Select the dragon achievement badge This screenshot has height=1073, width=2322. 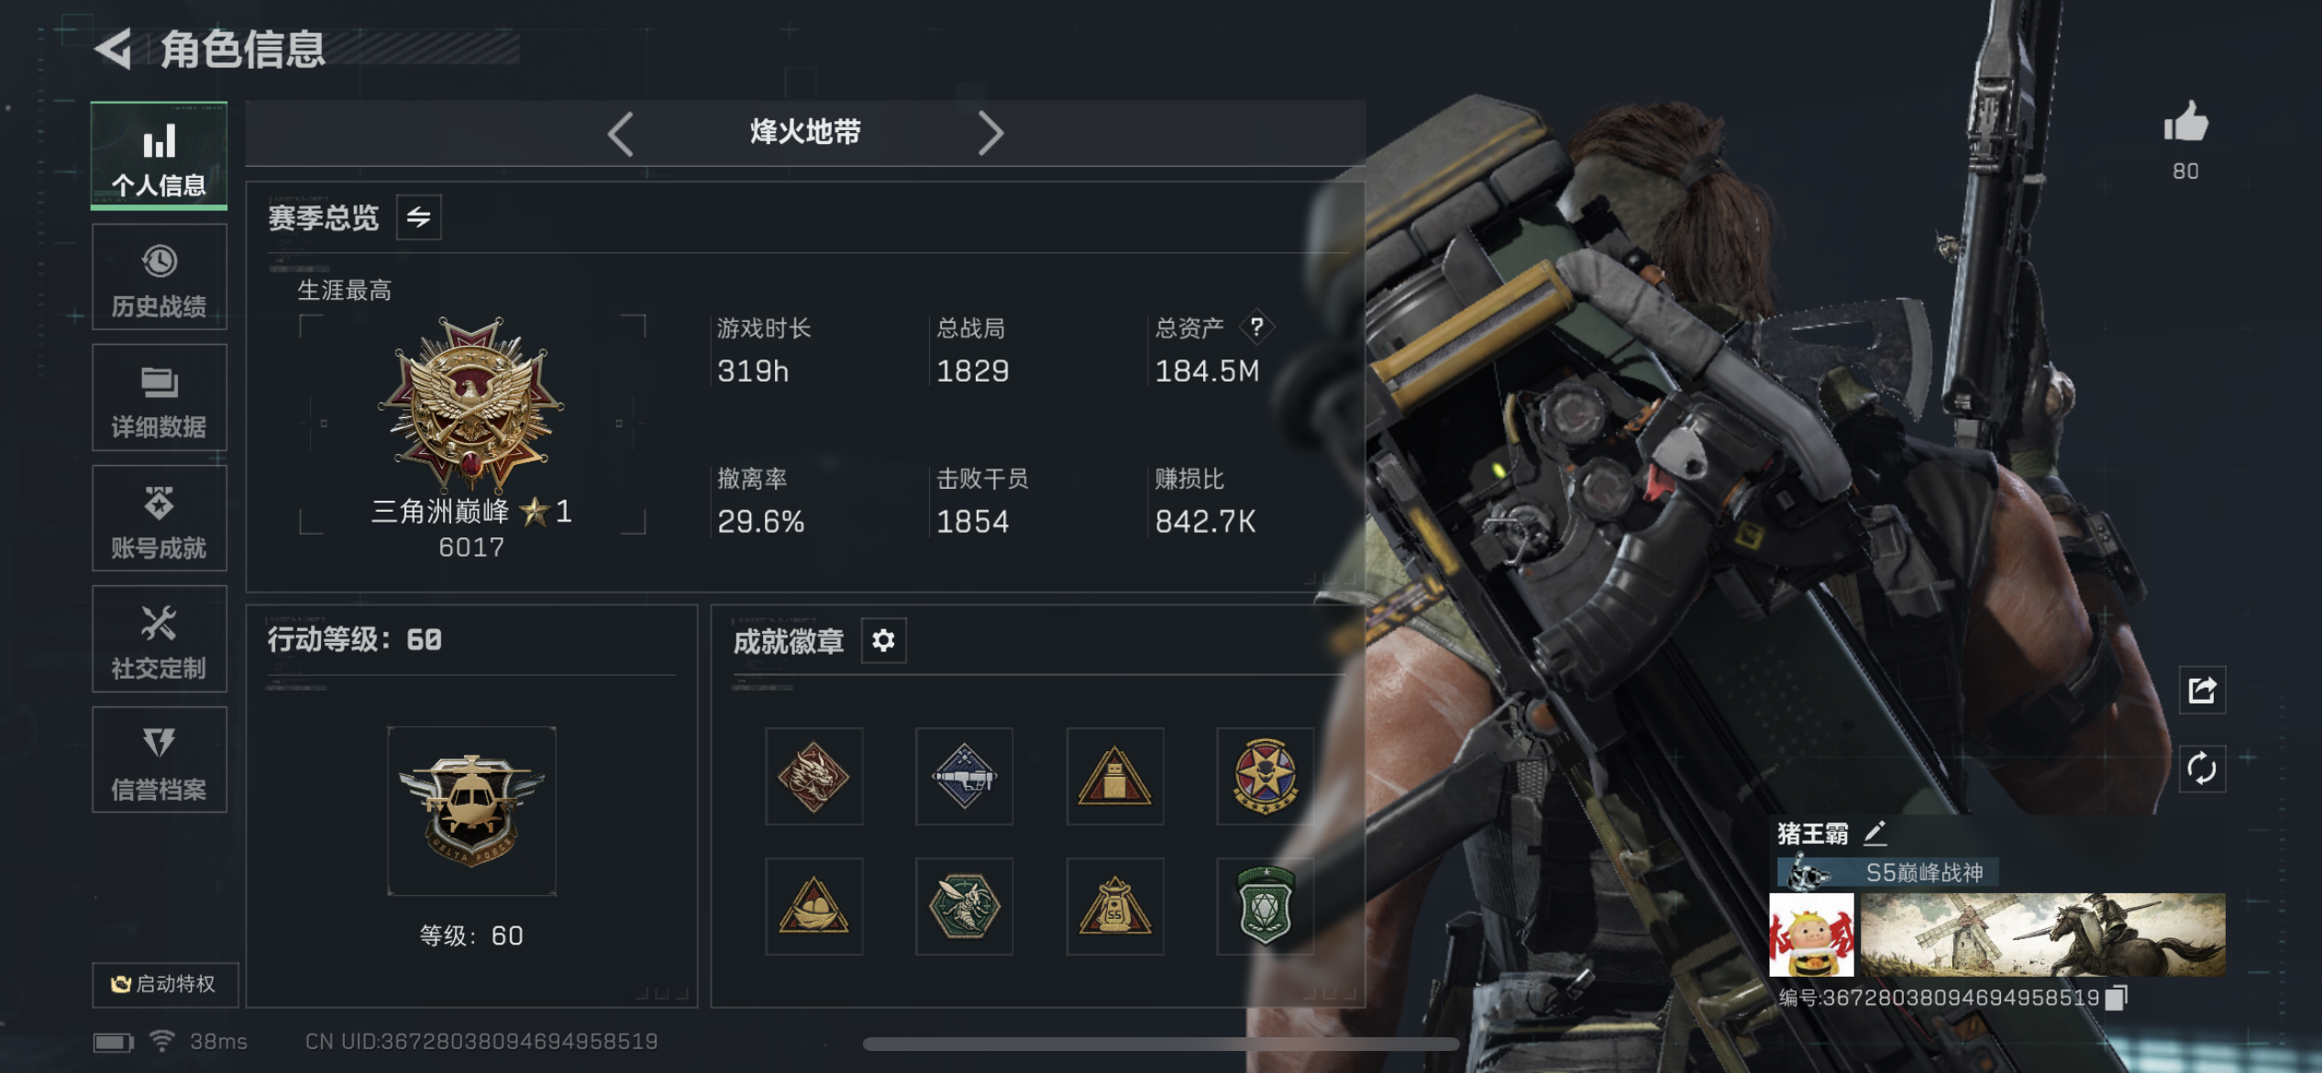pyautogui.click(x=813, y=777)
